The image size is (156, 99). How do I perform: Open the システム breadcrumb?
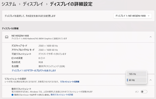tap(9, 4)
